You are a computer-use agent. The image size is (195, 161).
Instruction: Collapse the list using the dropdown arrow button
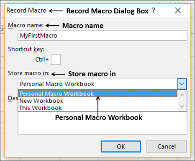tap(182, 84)
